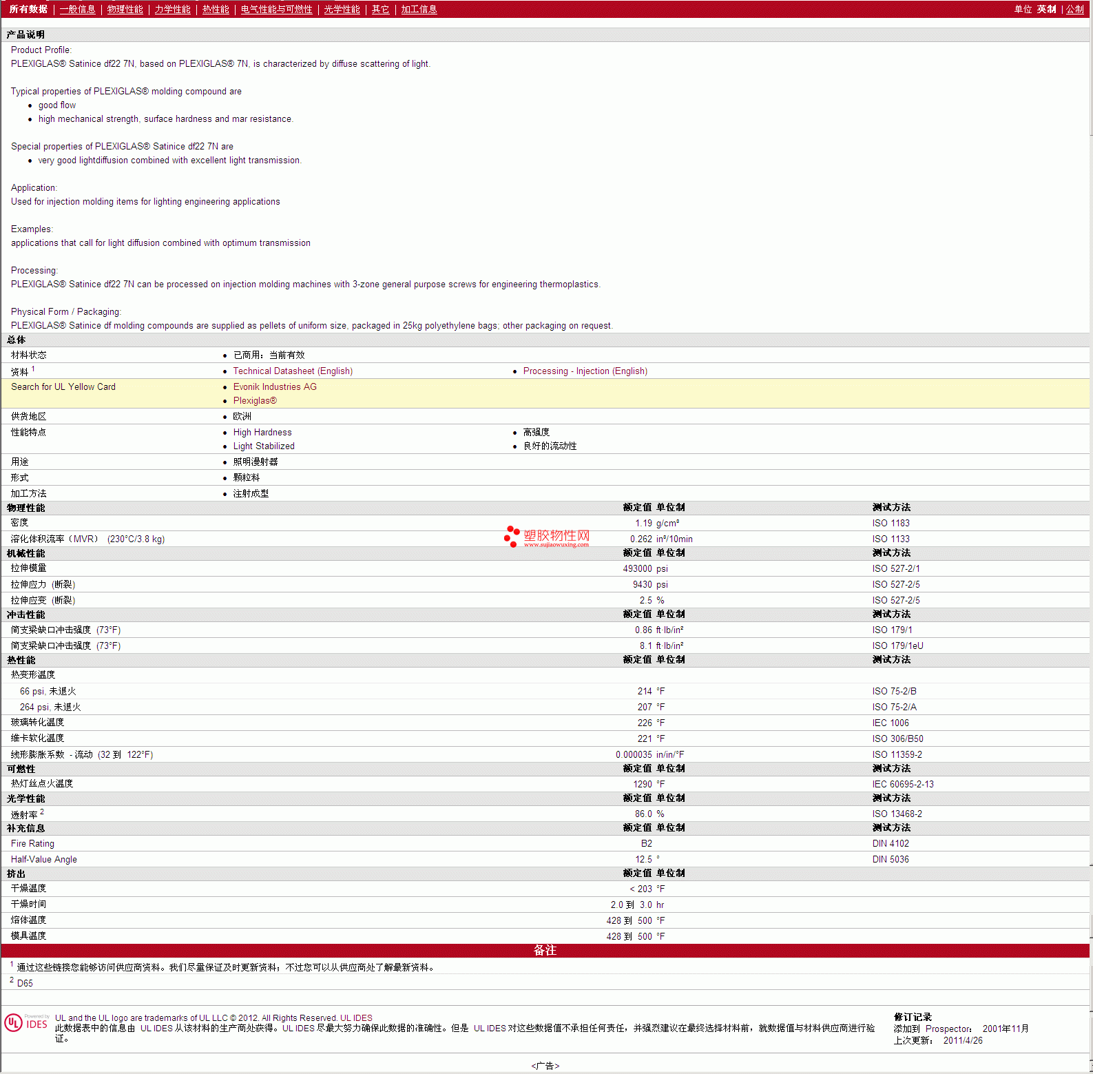The image size is (1093, 1074).
Task: Select the ISO 13468-2 entry
Action: point(897,814)
